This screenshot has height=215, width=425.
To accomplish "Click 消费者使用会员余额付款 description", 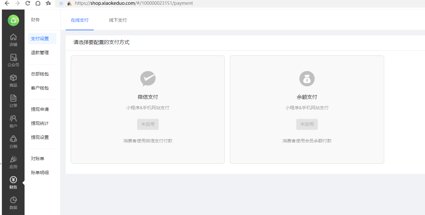I will pyautogui.click(x=307, y=141).
